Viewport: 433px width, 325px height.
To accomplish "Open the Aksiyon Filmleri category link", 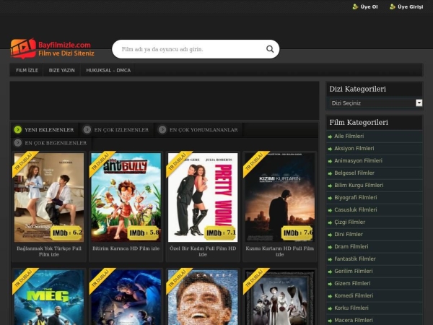I will (x=354, y=148).
